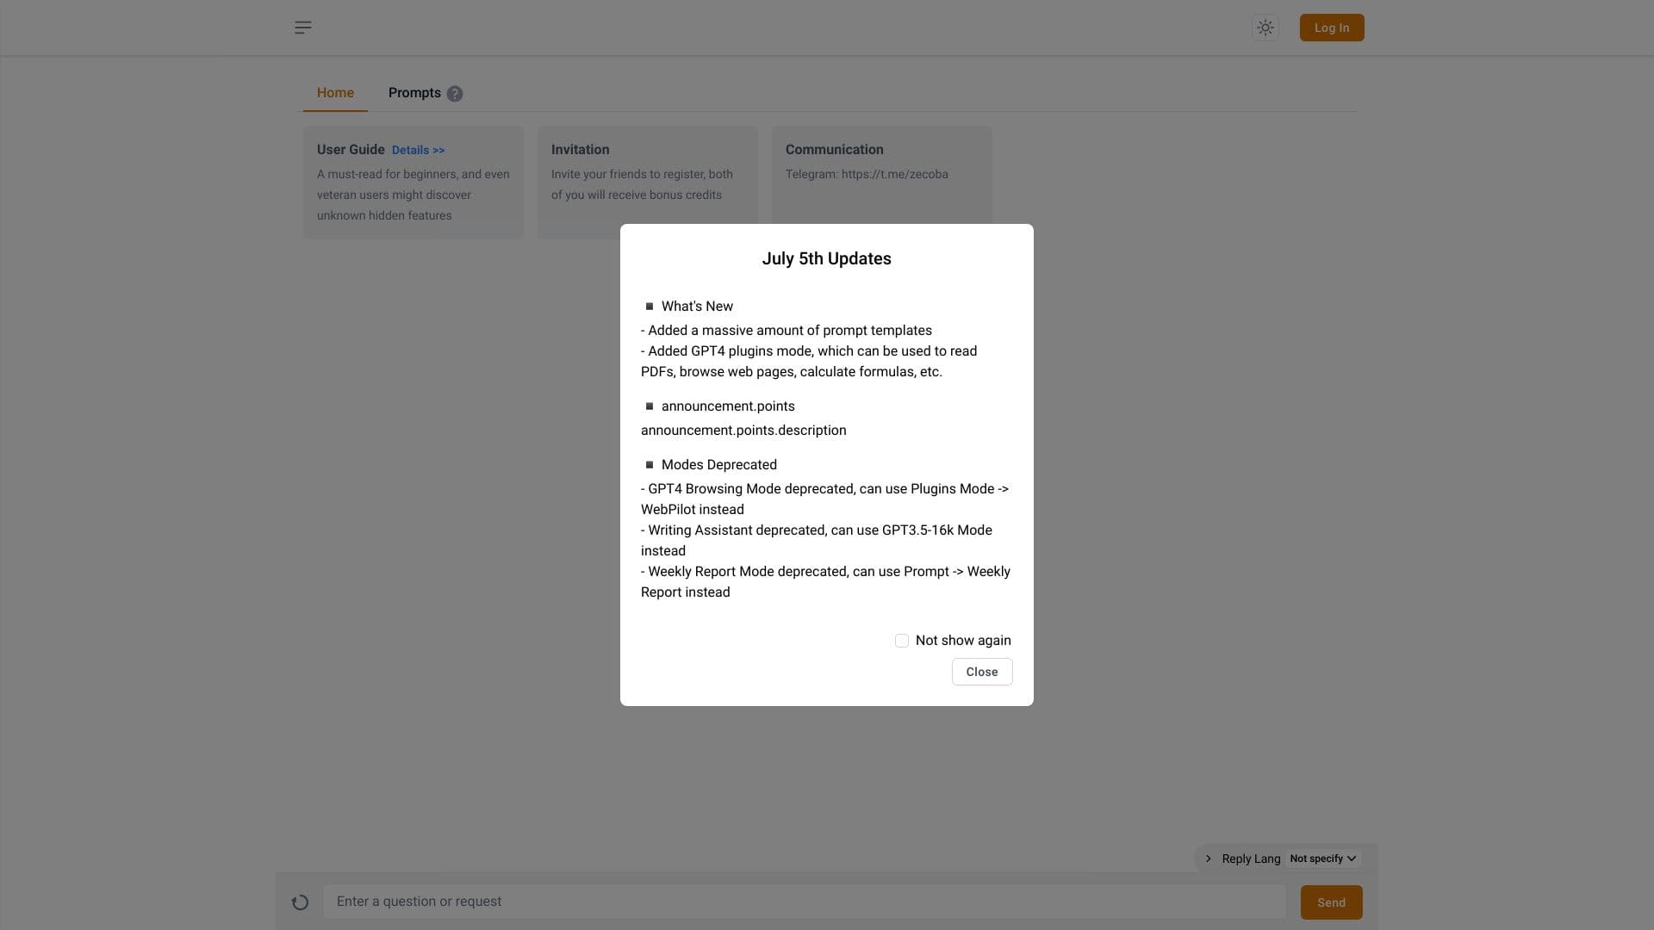The width and height of the screenshot is (1654, 930).
Task: Check the 'Not show again' checkbox
Action: pos(902,641)
